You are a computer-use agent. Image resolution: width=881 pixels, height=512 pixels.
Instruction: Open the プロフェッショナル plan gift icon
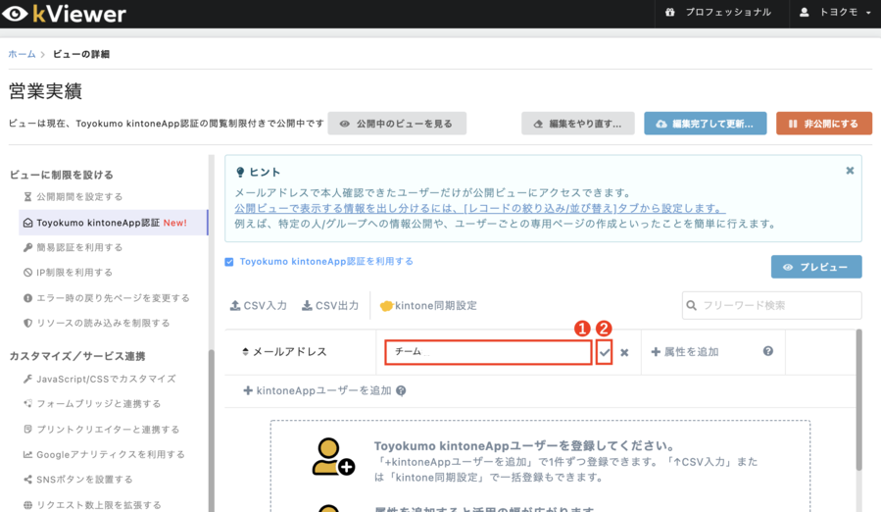coord(669,12)
